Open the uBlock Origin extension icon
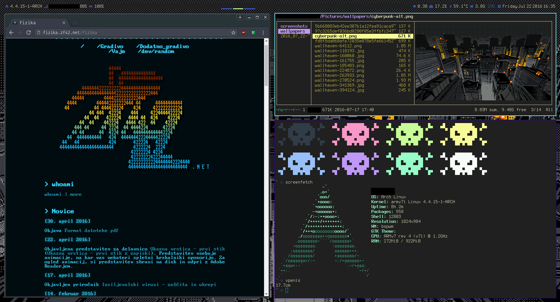 243,33
